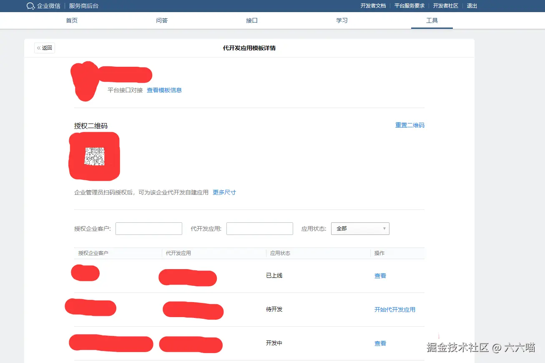This screenshot has height=363, width=545.
Task: Expand the 应用状态 dropdown showing 全部
Action: (360, 229)
